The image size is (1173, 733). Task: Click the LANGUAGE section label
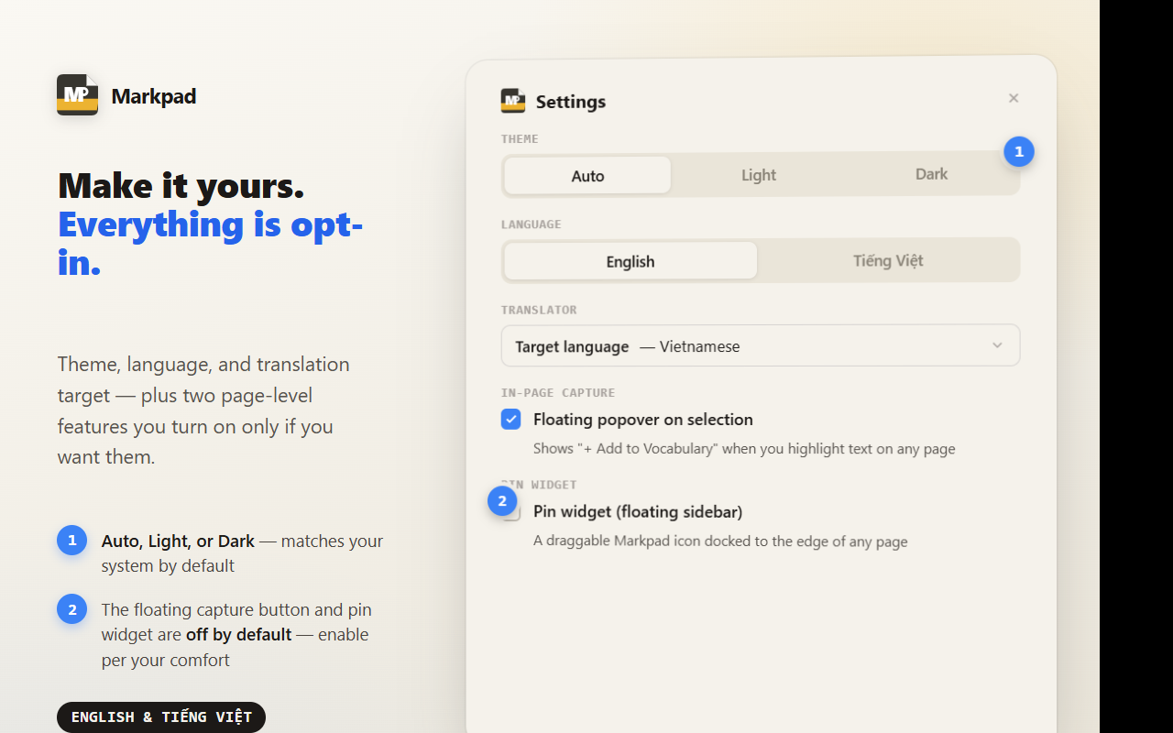[532, 224]
